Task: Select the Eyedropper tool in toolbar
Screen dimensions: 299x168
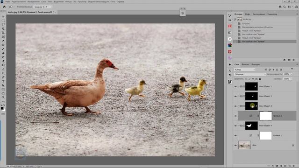Action: (x=3, y=41)
